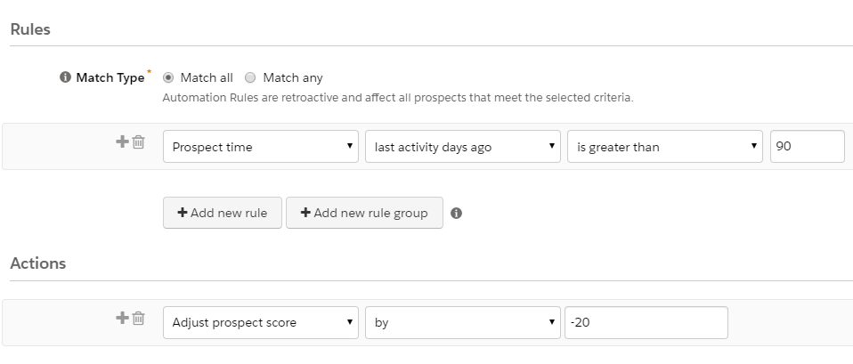
Task: Click the Add new rule button
Action: click(x=223, y=213)
